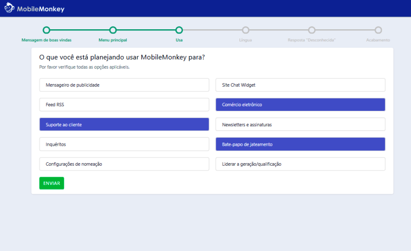The height and width of the screenshot is (251, 411).
Task: Deselect the Suporte ao cliente option
Action: pos(124,124)
